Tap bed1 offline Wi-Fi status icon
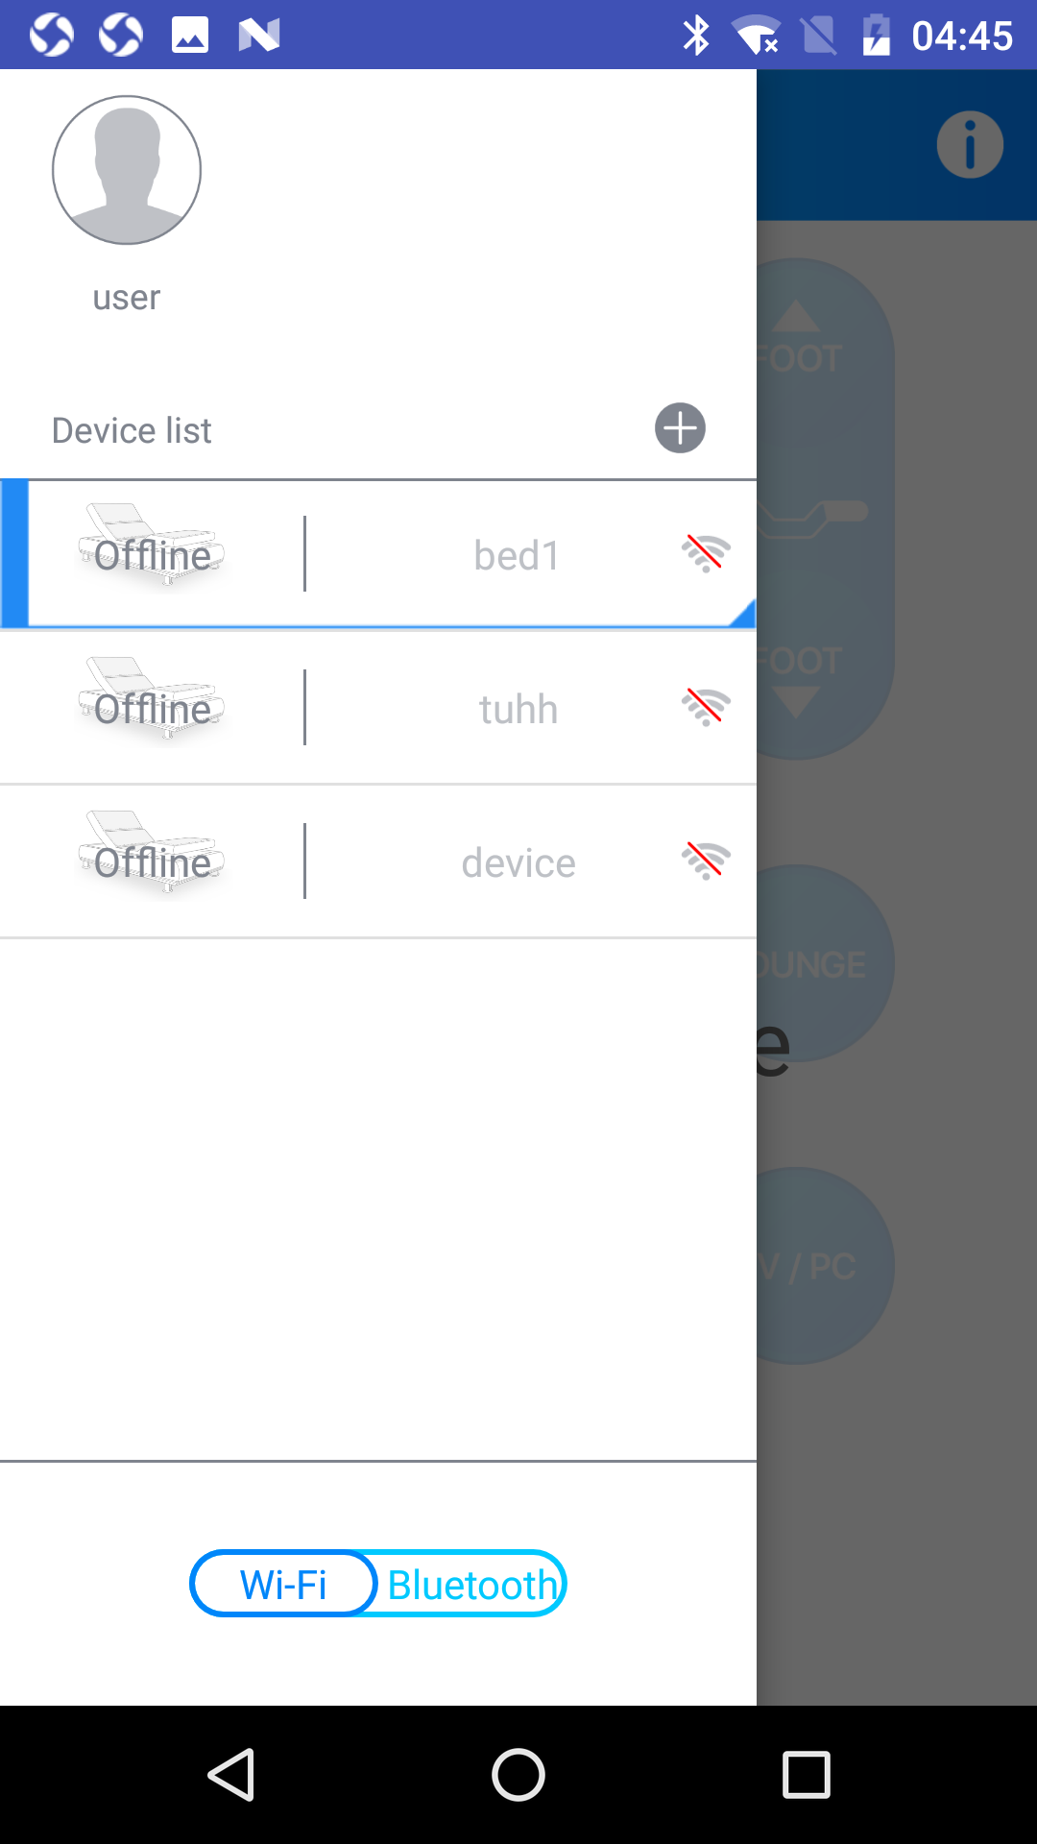The image size is (1037, 1844). pyautogui.click(x=706, y=554)
